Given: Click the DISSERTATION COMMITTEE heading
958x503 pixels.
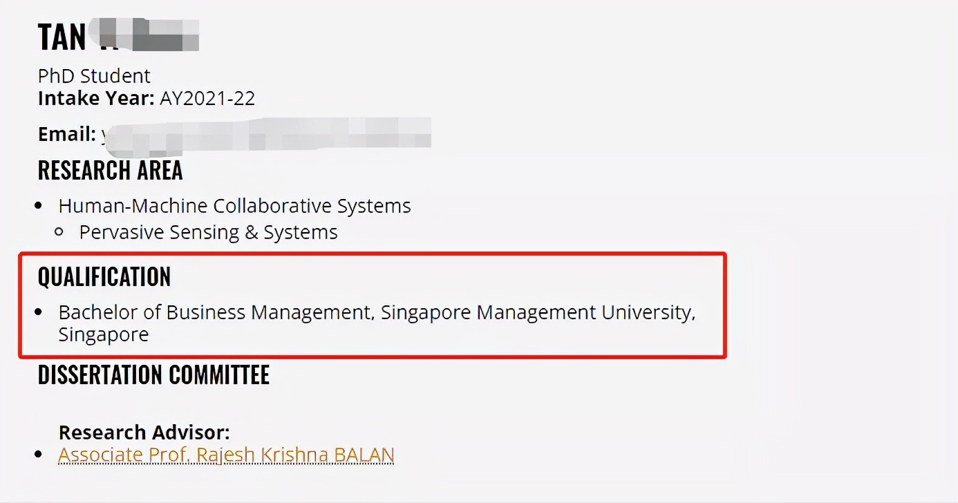Looking at the screenshot, I should pyautogui.click(x=153, y=374).
